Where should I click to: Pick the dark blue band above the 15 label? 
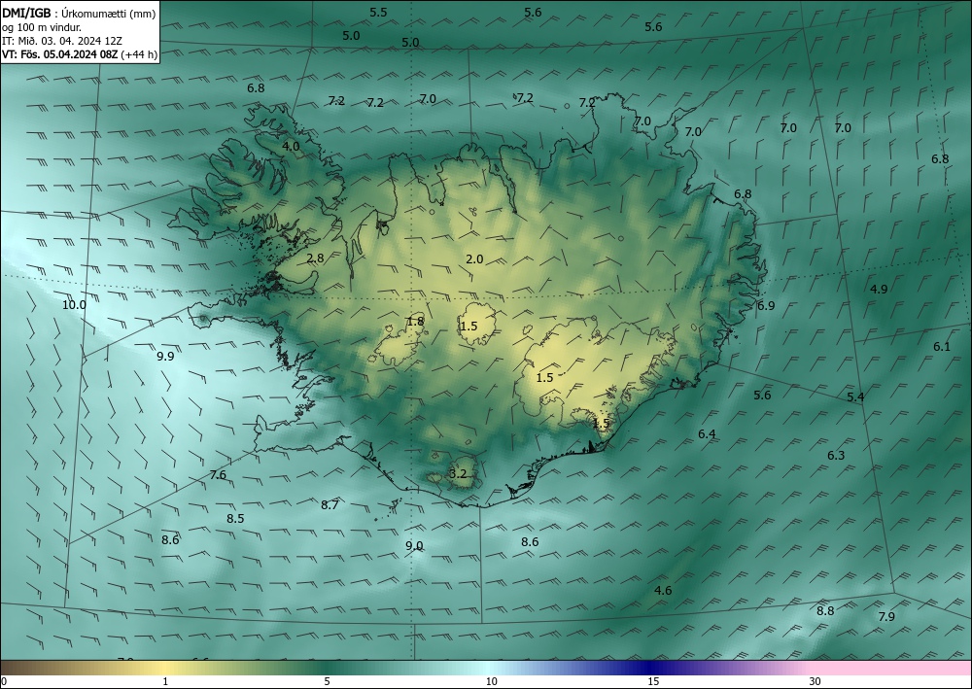tap(651, 668)
